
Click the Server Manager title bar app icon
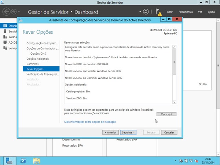(x=2, y=2)
